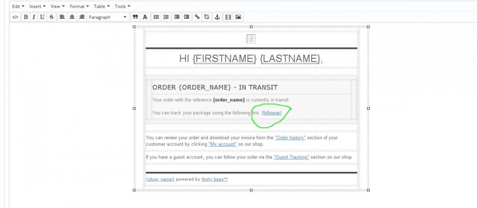Image resolution: width=477 pixels, height=208 pixels.
Task: Expand the Table menu
Action: coord(102,7)
